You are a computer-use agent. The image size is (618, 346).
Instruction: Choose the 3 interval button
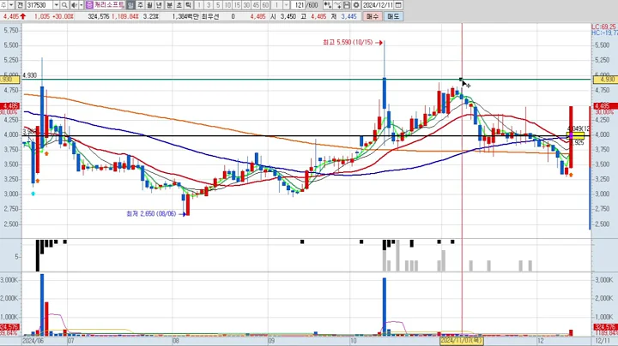click(209, 5)
